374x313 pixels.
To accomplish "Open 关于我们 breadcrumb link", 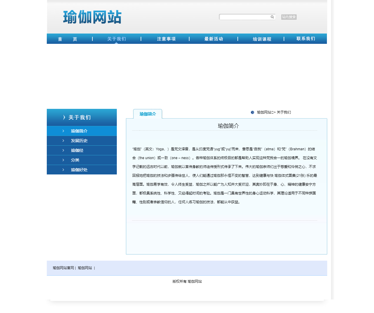I will coord(284,112).
